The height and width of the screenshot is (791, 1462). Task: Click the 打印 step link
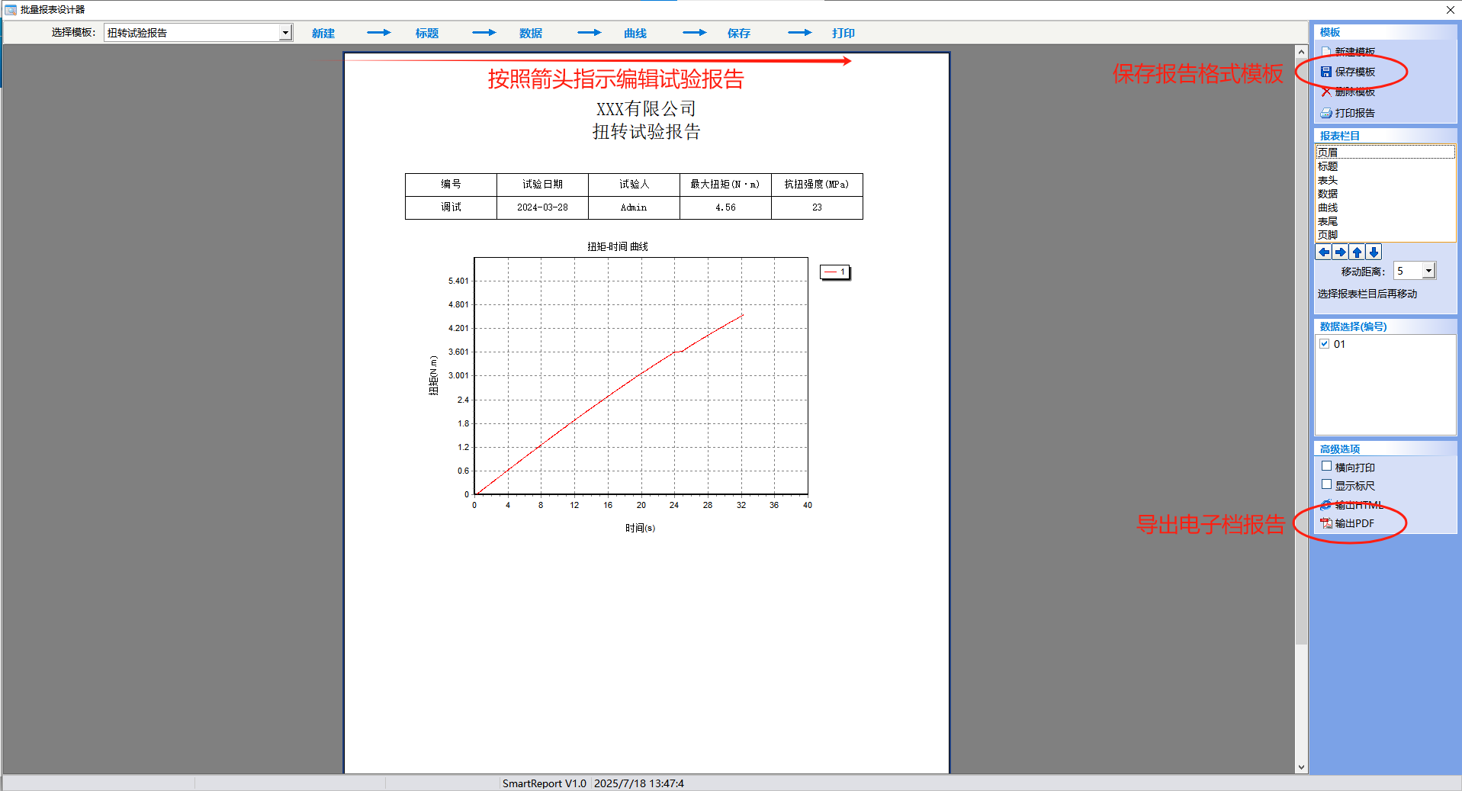843,33
